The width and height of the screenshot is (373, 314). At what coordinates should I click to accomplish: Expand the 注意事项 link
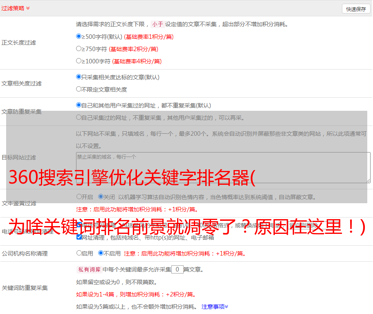(x=215, y=307)
